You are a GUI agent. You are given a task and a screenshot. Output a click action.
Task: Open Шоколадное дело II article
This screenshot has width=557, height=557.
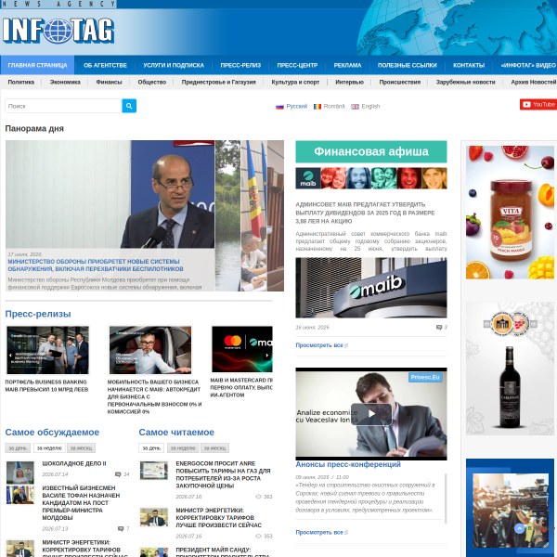pos(74,463)
